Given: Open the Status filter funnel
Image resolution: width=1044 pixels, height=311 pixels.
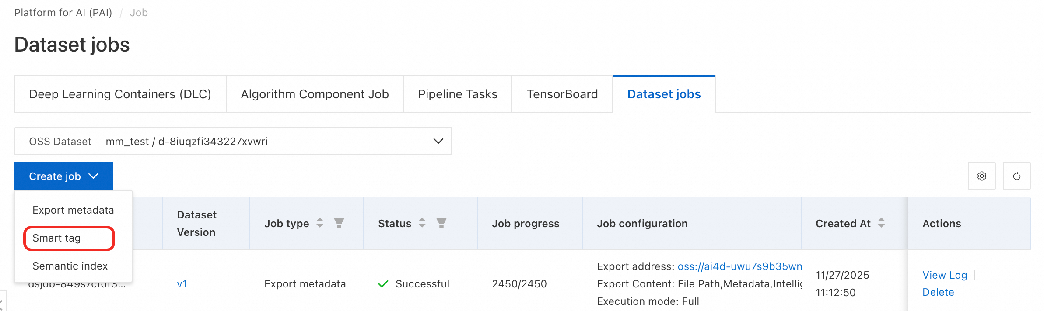Looking at the screenshot, I should [441, 223].
